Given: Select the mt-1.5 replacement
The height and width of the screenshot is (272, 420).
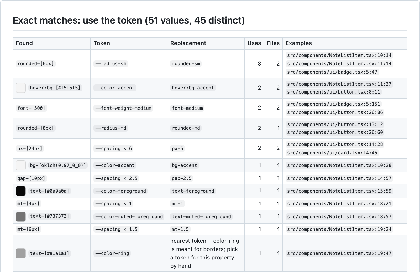Looking at the screenshot, I should coord(180,229).
